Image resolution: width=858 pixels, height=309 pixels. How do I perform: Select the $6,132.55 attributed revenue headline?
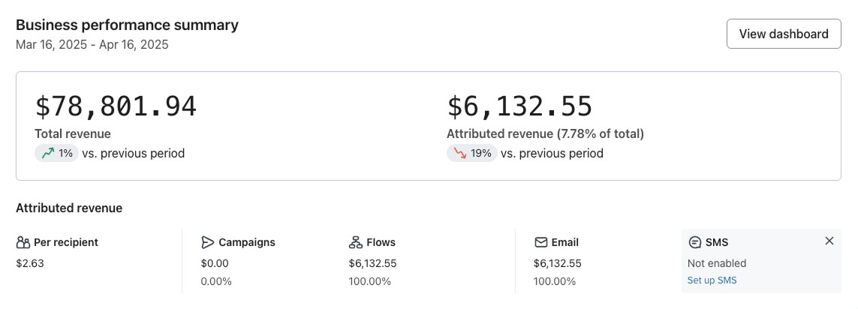point(519,106)
